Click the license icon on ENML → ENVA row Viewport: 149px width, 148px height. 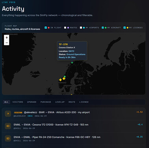pos(8,126)
